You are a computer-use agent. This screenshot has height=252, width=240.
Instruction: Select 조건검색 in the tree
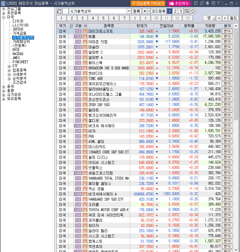(20, 83)
